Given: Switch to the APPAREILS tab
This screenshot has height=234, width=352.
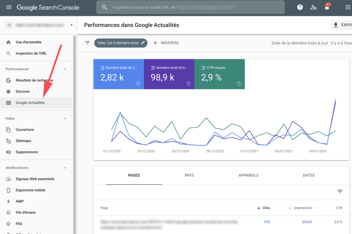Looking at the screenshot, I should click(x=248, y=175).
